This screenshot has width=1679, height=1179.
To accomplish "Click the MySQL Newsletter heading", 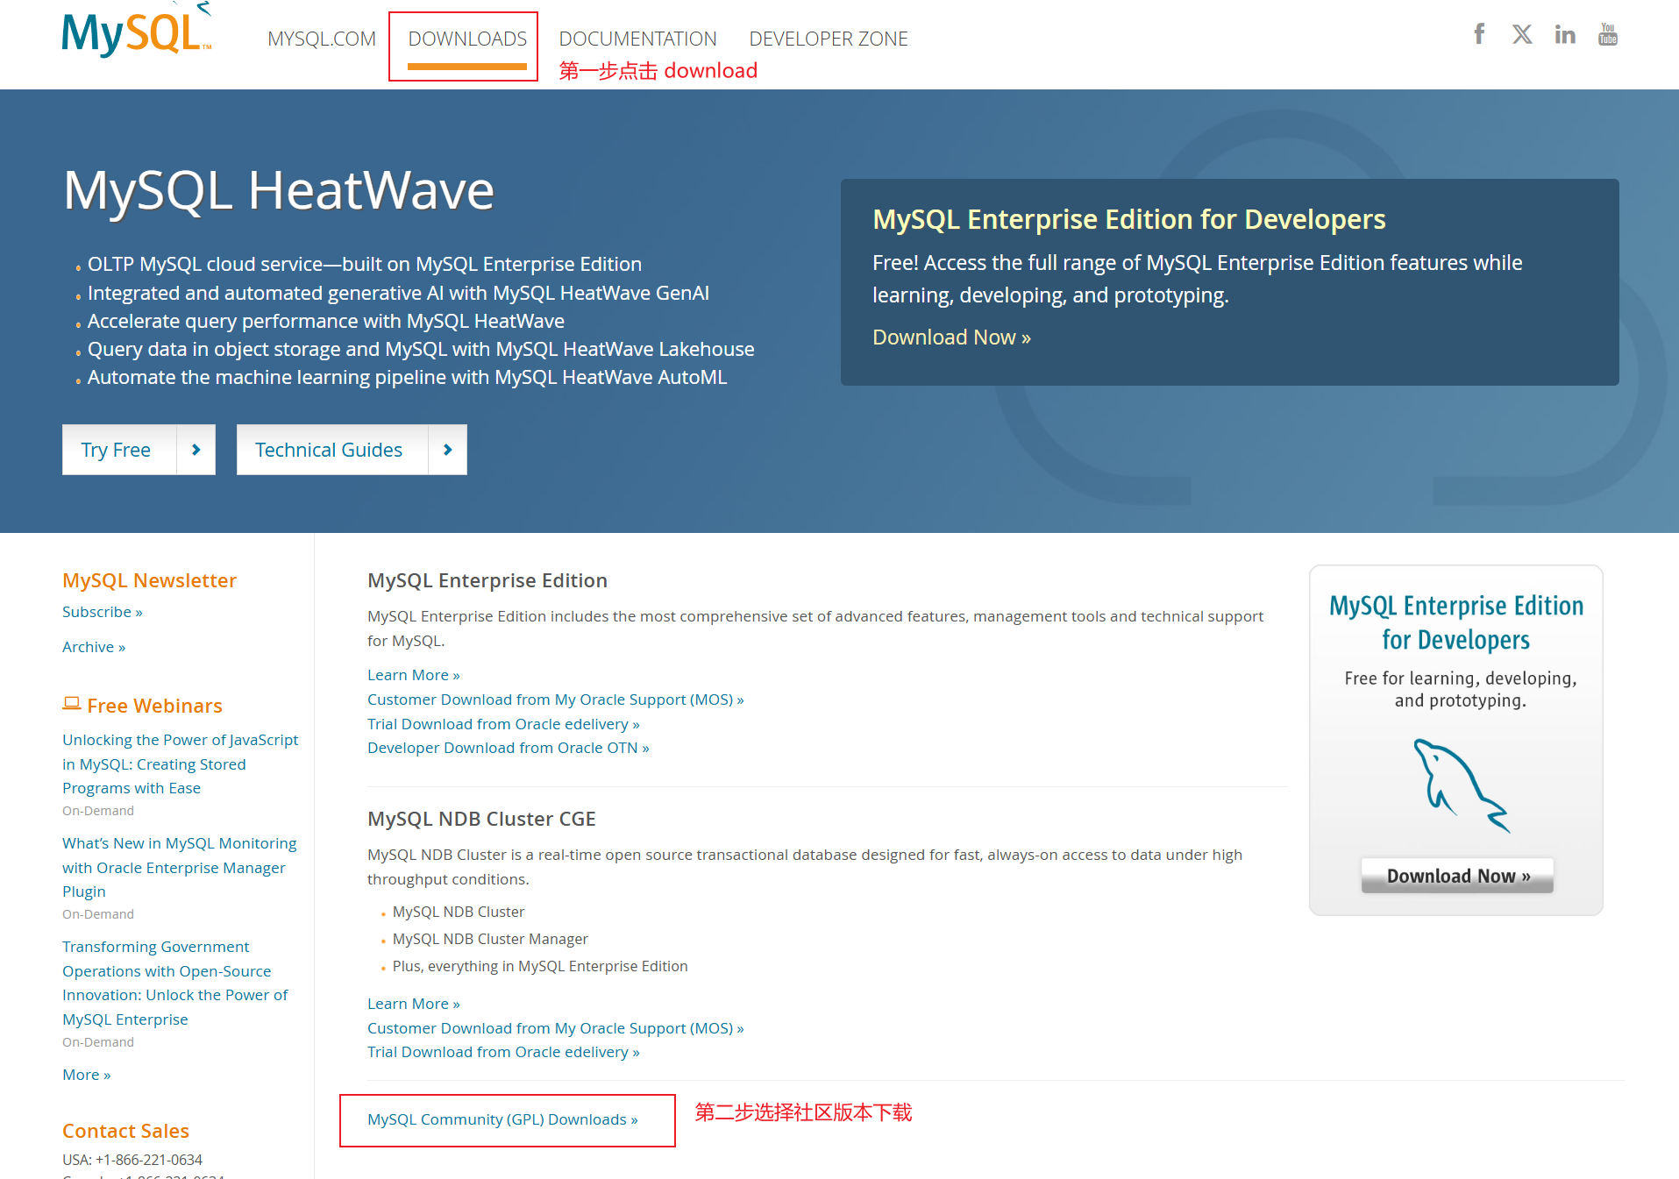I will pyautogui.click(x=149, y=580).
